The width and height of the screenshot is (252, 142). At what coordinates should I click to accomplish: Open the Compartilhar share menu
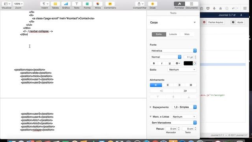(140, 4)
